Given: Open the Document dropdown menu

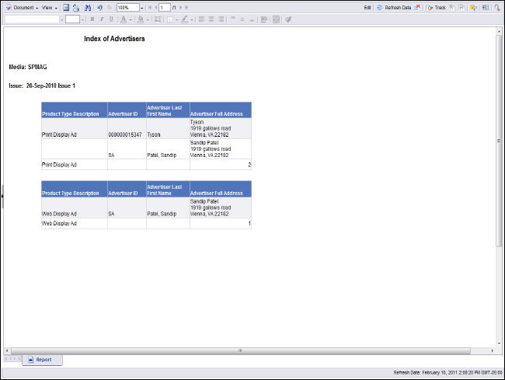Looking at the screenshot, I should click(23, 7).
